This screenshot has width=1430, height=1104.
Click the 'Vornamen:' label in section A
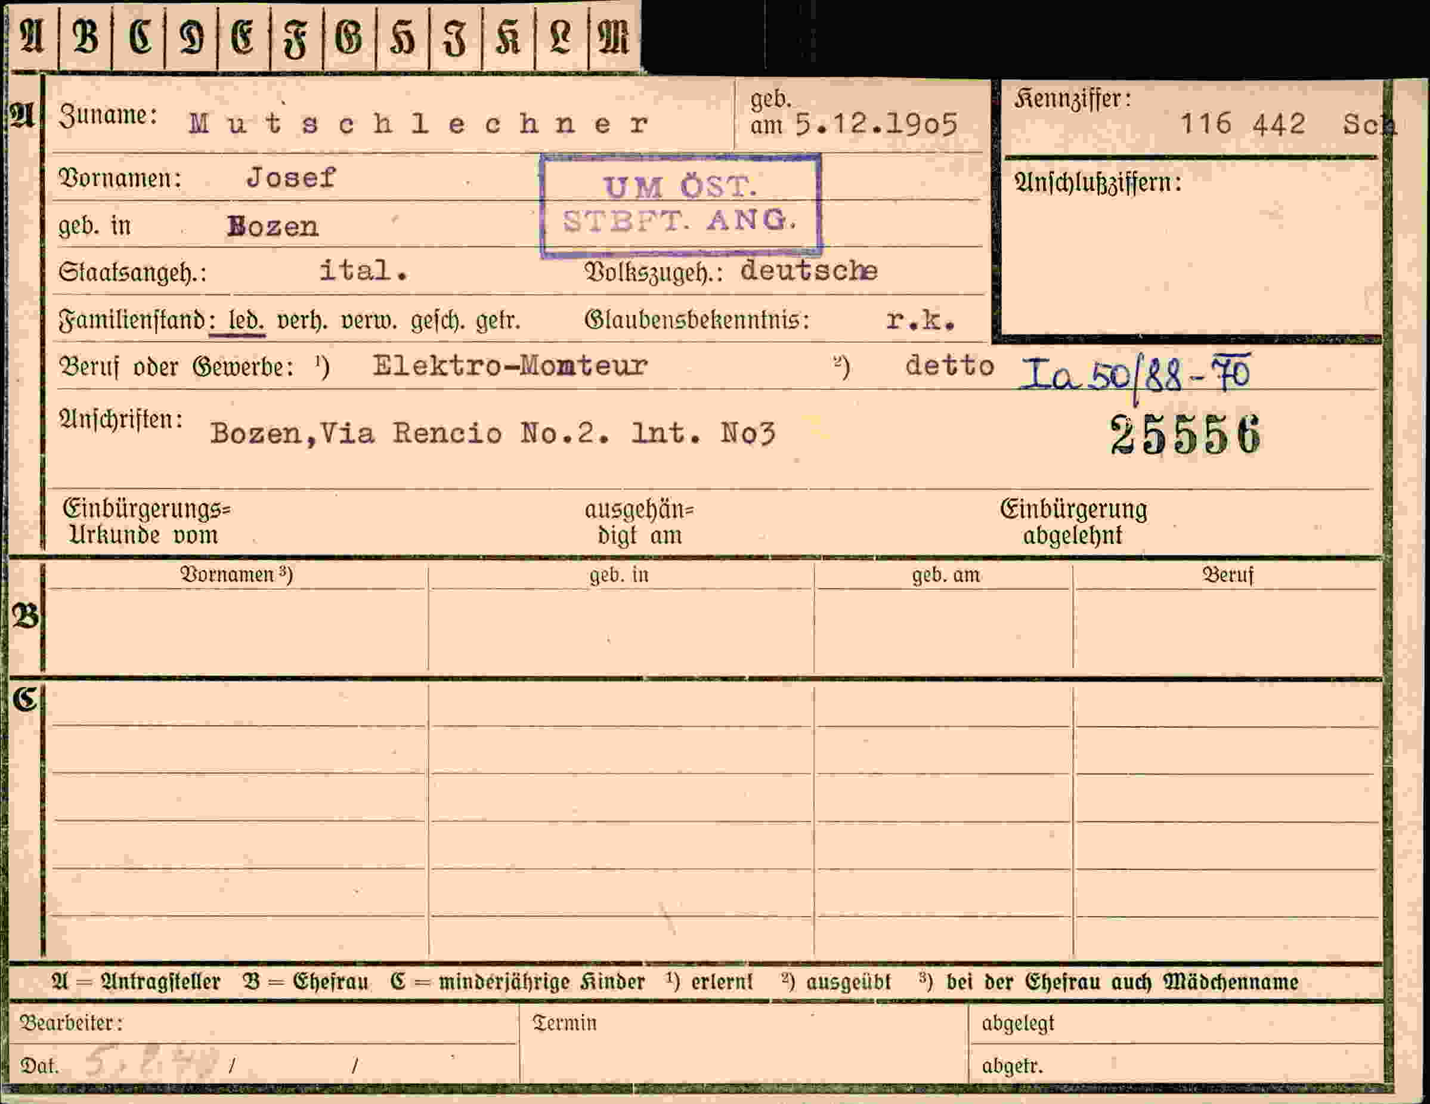(120, 178)
